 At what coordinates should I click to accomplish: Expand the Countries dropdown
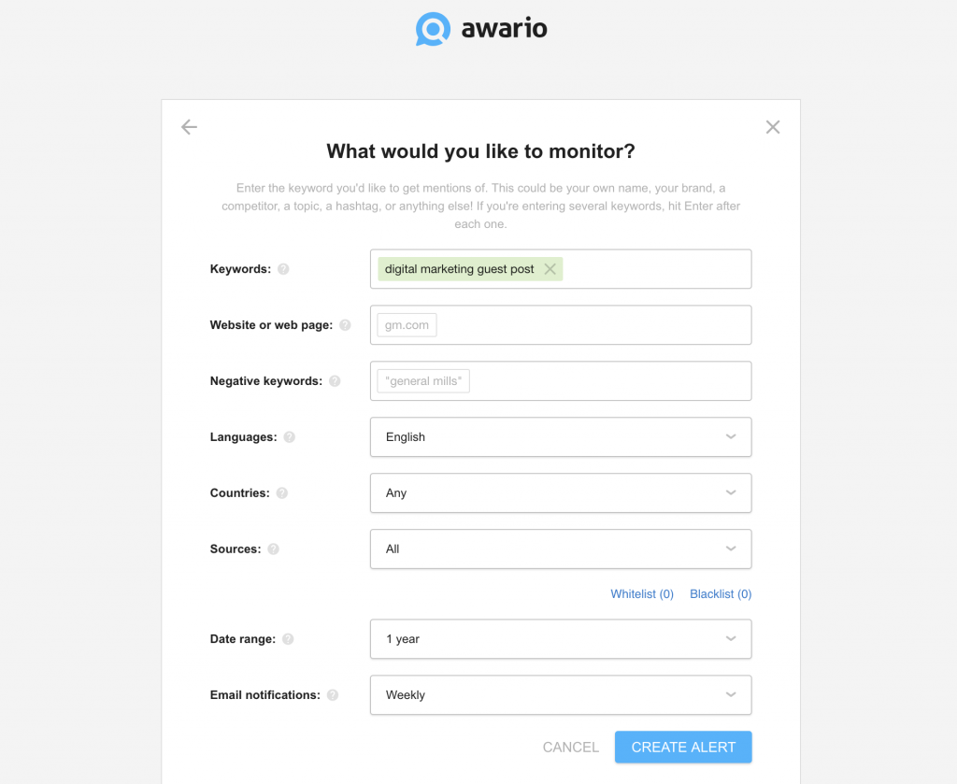pyautogui.click(x=561, y=493)
